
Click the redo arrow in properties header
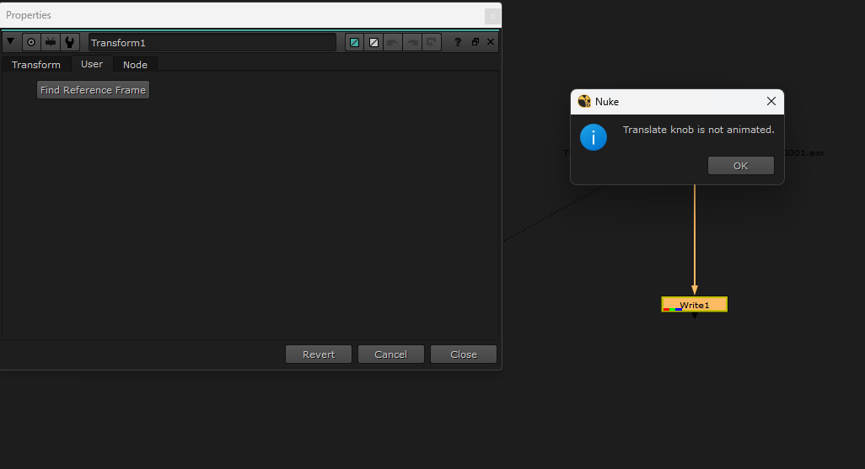pos(412,42)
